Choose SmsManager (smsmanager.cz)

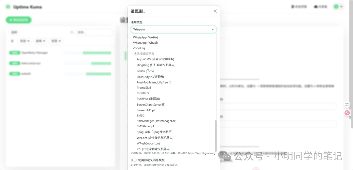pos(157,121)
